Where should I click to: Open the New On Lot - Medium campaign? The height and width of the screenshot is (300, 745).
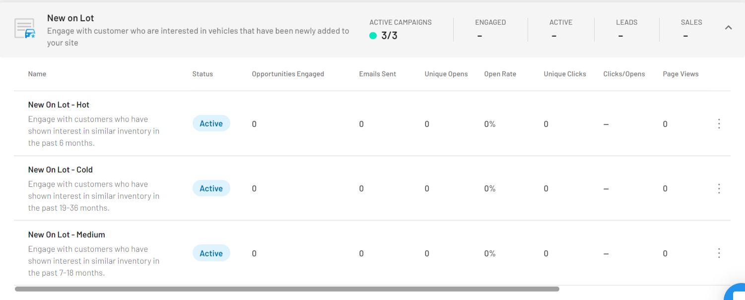[x=67, y=235]
